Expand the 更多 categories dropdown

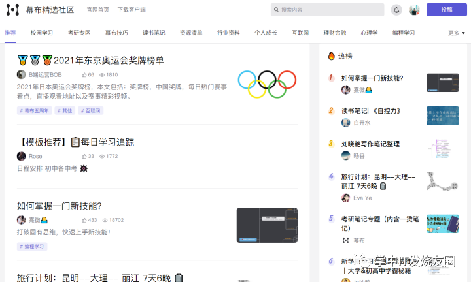tap(457, 33)
